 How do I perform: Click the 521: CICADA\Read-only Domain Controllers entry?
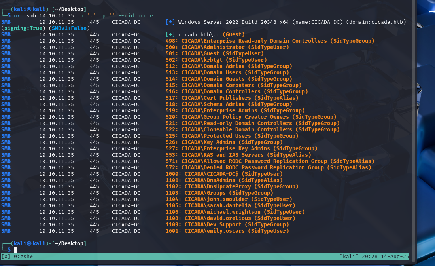coord(252,123)
